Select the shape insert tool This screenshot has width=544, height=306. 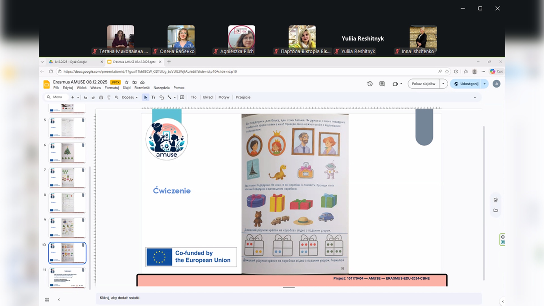pos(161,97)
